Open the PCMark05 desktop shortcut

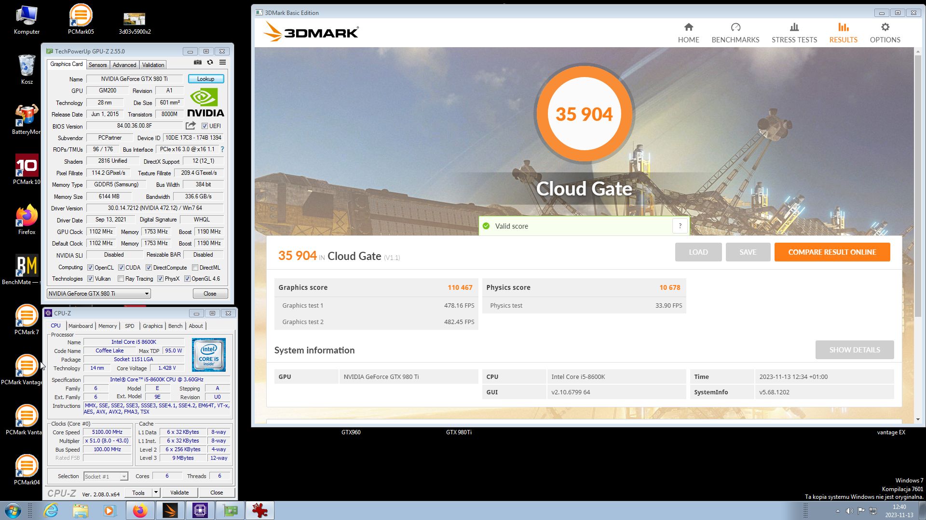81,20
